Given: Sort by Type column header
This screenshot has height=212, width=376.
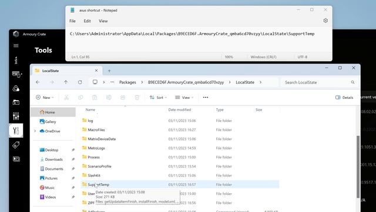Looking at the screenshot, I should pyautogui.click(x=220, y=110).
